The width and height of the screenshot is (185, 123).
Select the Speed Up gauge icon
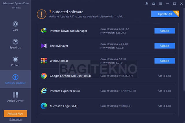point(15,42)
